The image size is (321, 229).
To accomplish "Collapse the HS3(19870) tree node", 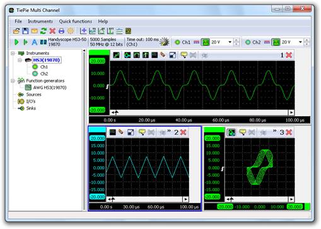I will [x=20, y=60].
